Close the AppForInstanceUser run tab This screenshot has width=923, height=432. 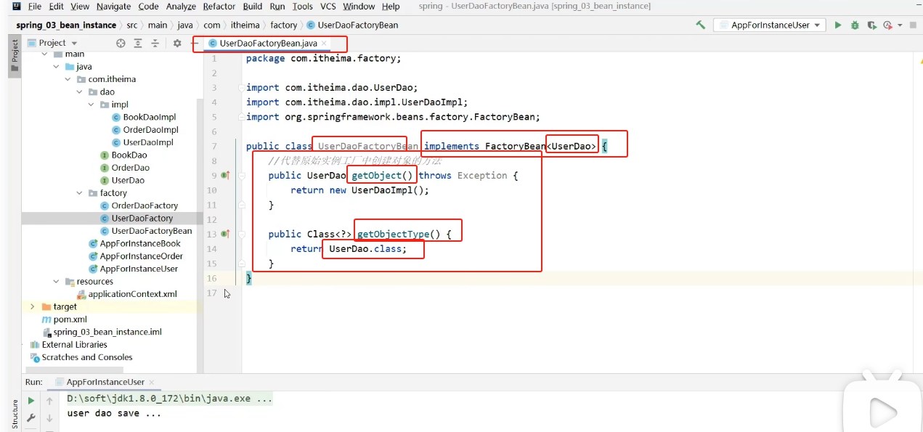click(x=151, y=382)
